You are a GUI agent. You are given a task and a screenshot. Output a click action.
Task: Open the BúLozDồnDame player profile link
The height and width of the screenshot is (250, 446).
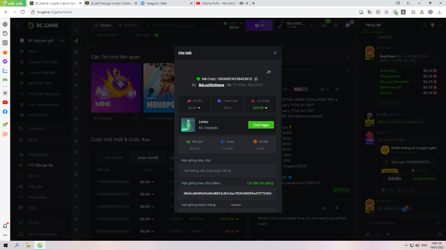point(211,85)
